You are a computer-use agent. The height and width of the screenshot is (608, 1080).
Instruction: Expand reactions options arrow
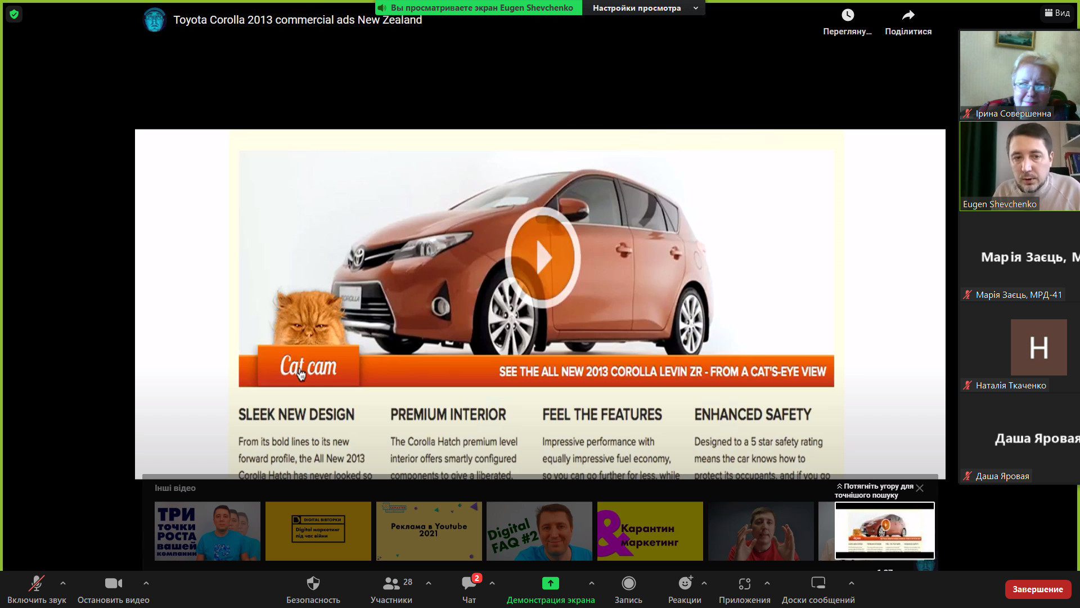point(704,583)
